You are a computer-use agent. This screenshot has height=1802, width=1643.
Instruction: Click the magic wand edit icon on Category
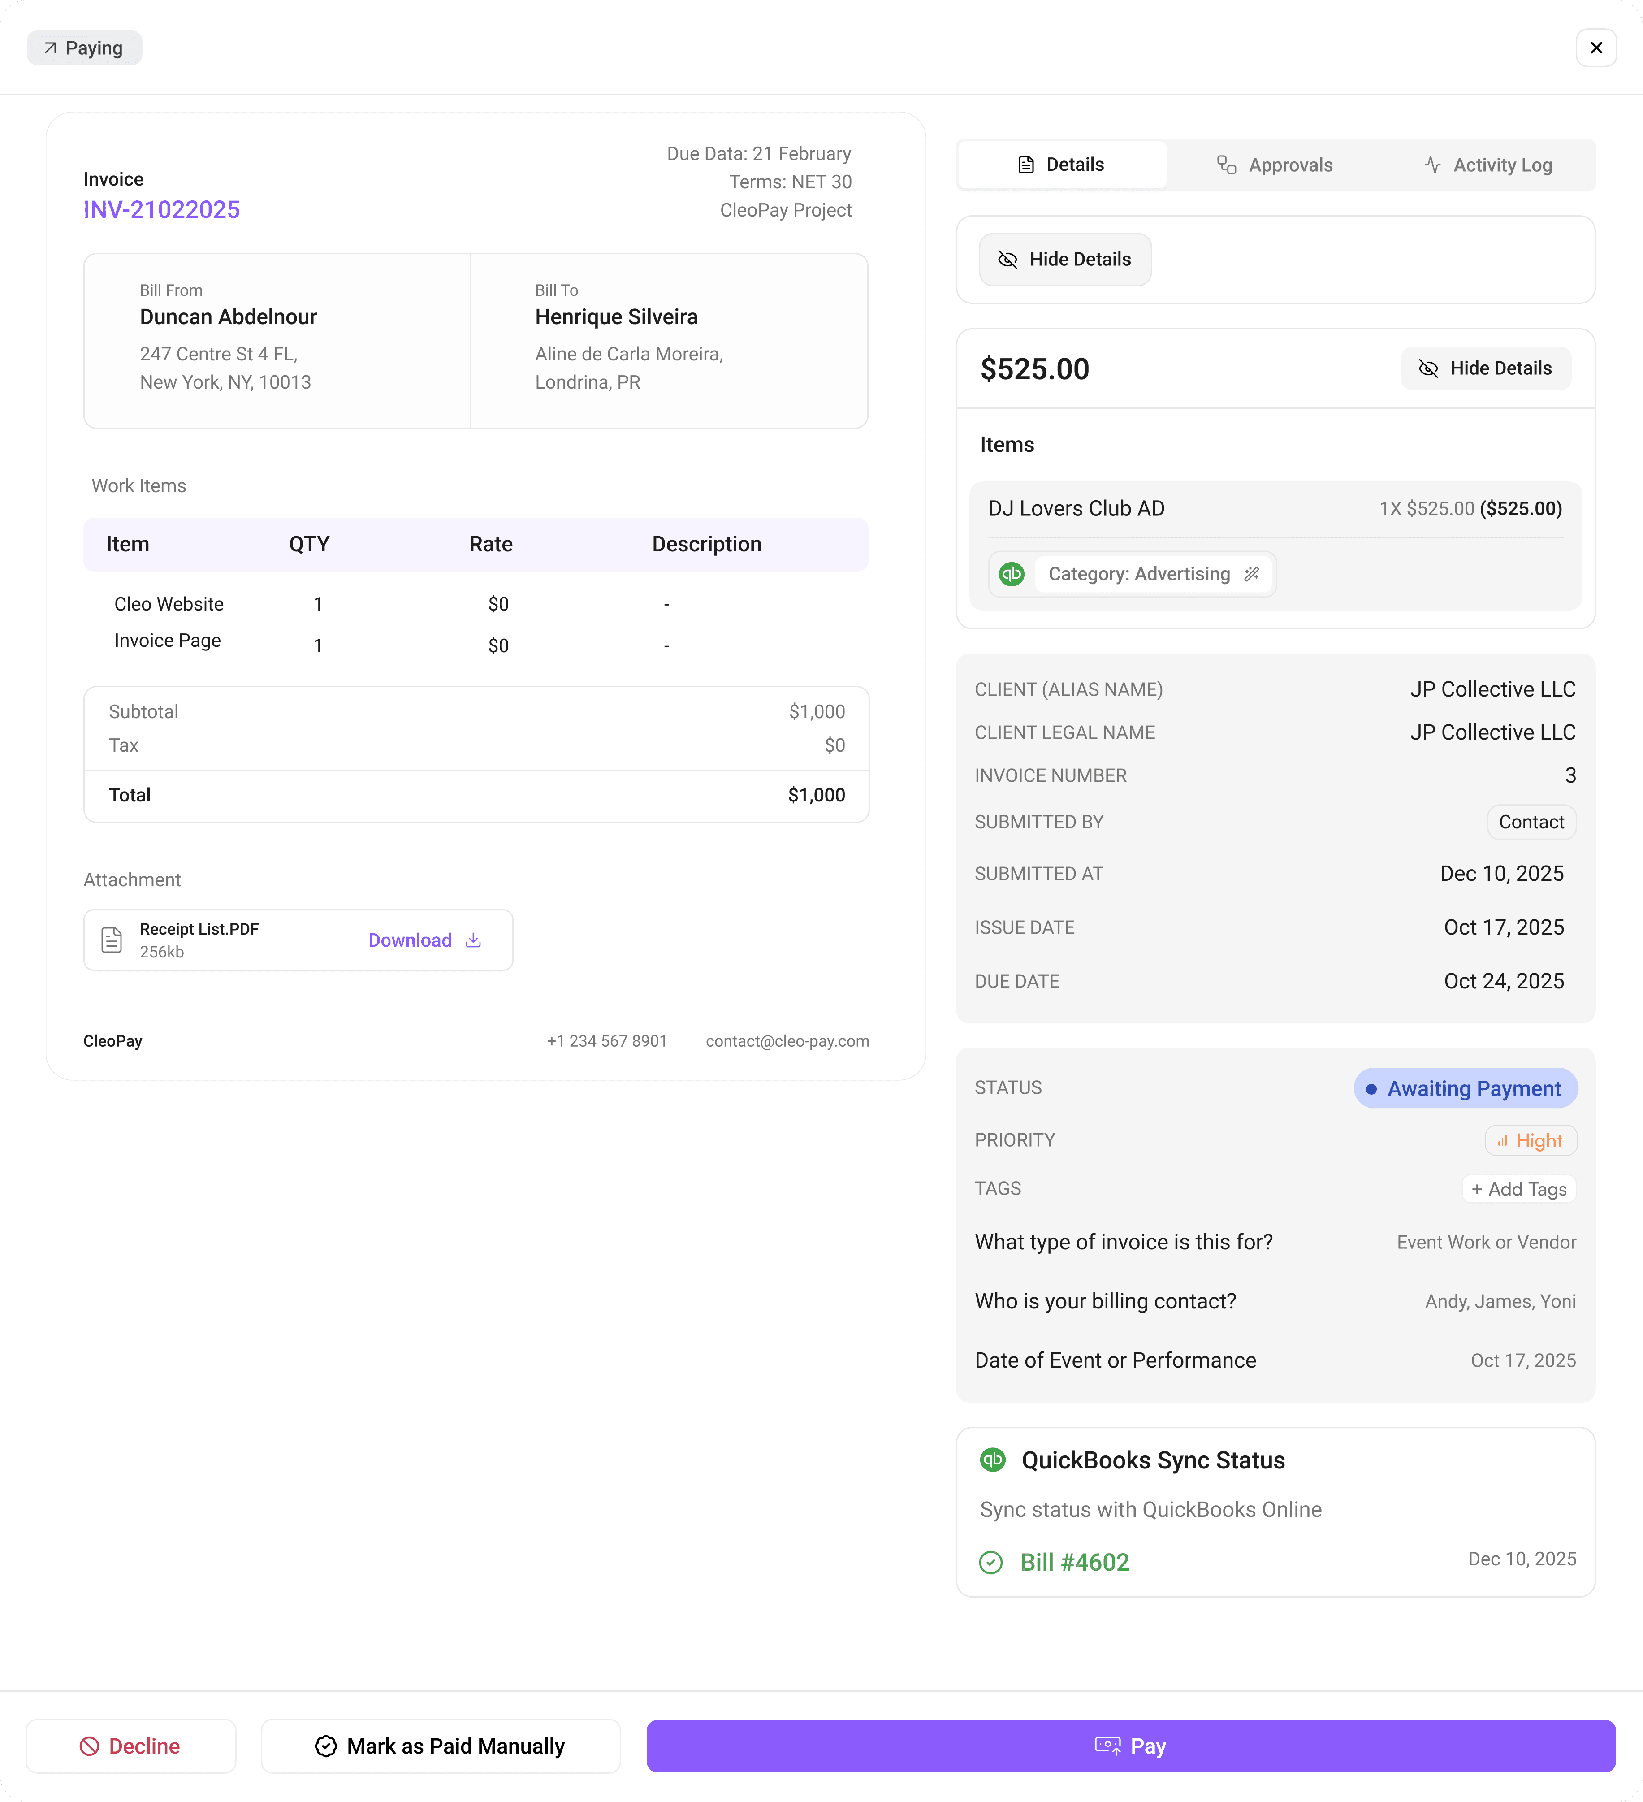point(1251,574)
